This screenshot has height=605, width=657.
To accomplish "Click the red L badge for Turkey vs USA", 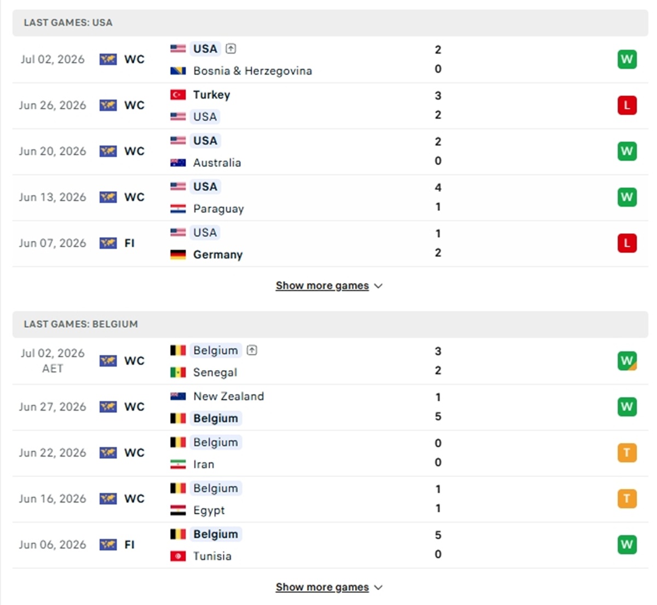I will tap(627, 105).
